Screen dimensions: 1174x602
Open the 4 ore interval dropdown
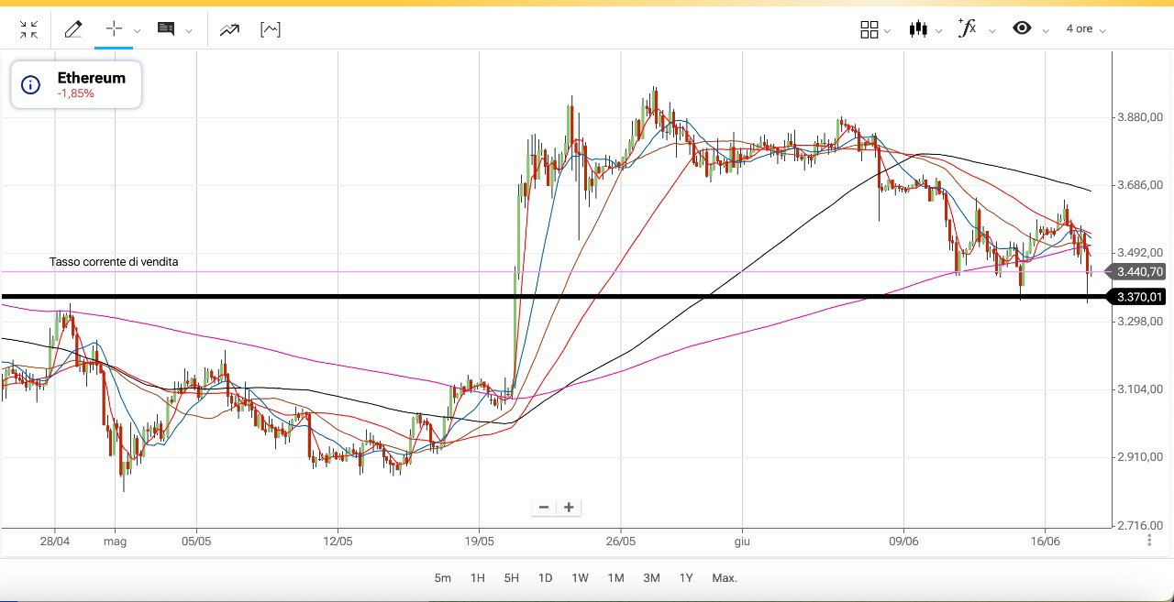[1086, 29]
